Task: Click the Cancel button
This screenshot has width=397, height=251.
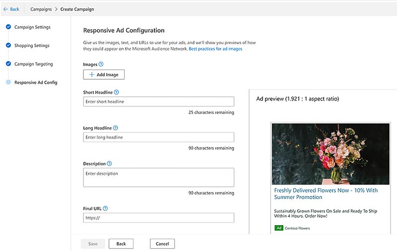Action: [162, 244]
